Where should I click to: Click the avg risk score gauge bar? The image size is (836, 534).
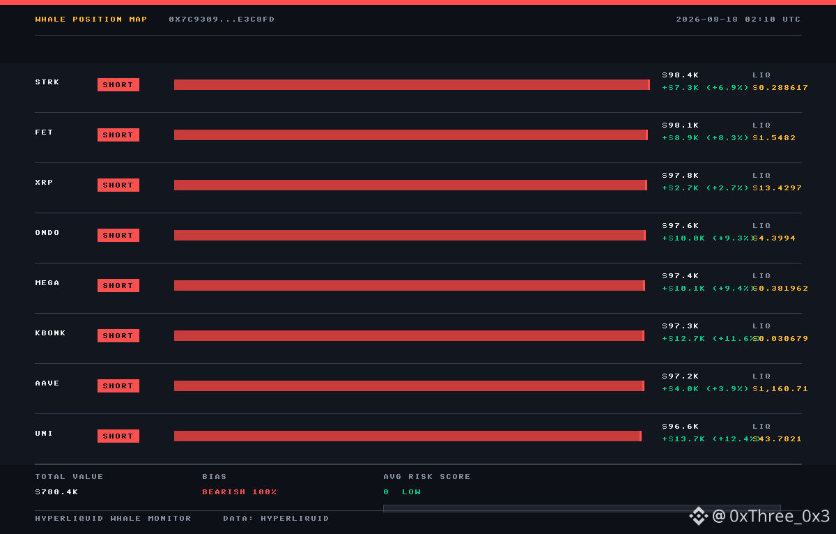[582, 509]
